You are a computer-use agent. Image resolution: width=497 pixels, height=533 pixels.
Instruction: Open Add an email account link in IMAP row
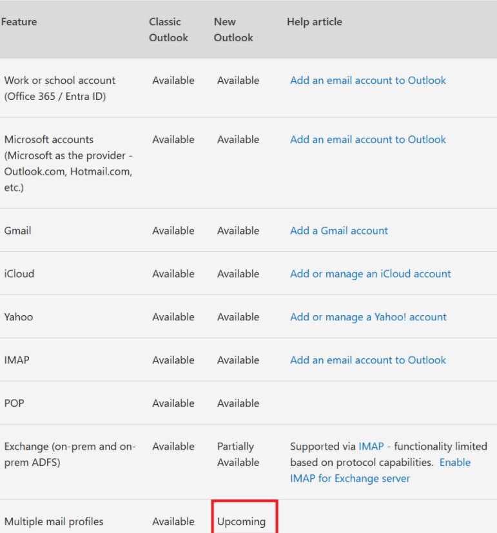(x=368, y=360)
